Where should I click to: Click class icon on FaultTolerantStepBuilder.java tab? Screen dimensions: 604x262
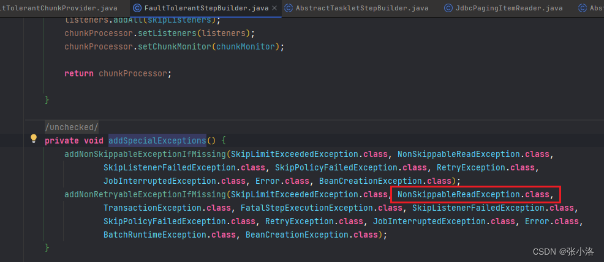pos(137,8)
